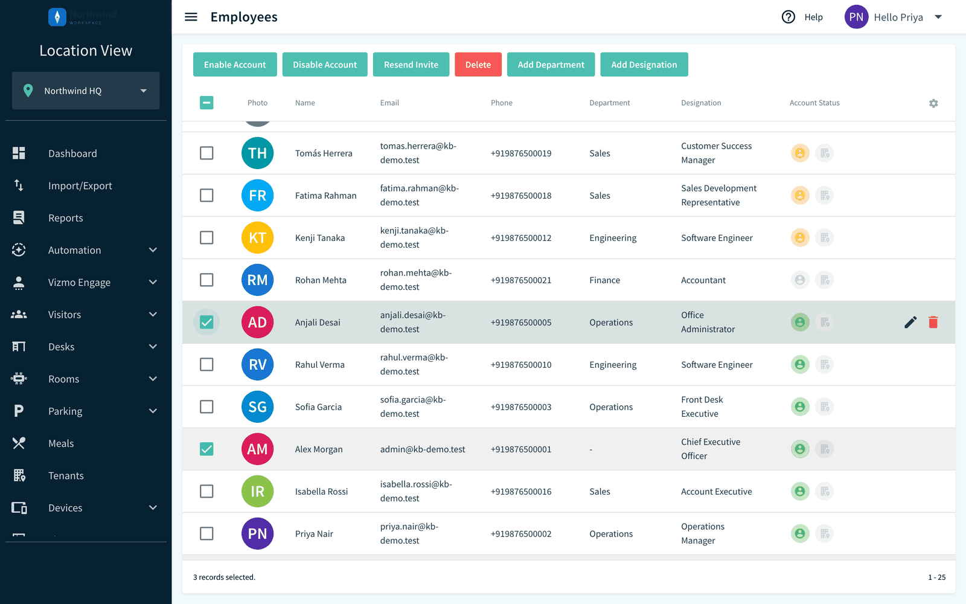Screen dimensions: 966x604
Task: Click the Add Designation button
Action: click(644, 65)
